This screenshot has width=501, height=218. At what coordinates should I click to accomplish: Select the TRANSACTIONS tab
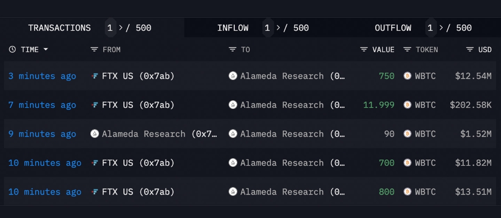click(x=60, y=28)
